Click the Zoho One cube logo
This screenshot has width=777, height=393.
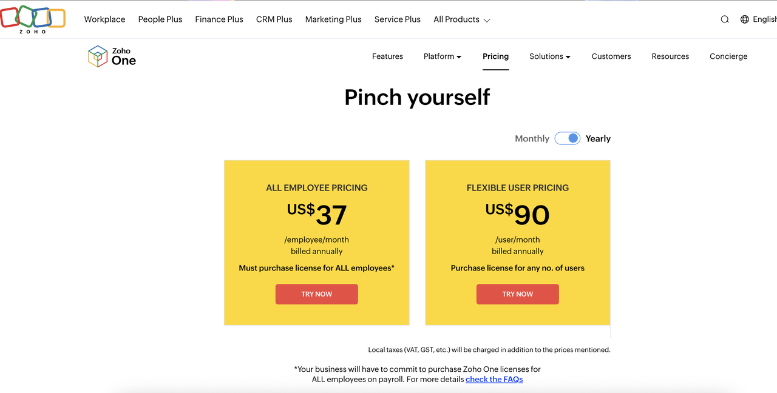coord(98,56)
